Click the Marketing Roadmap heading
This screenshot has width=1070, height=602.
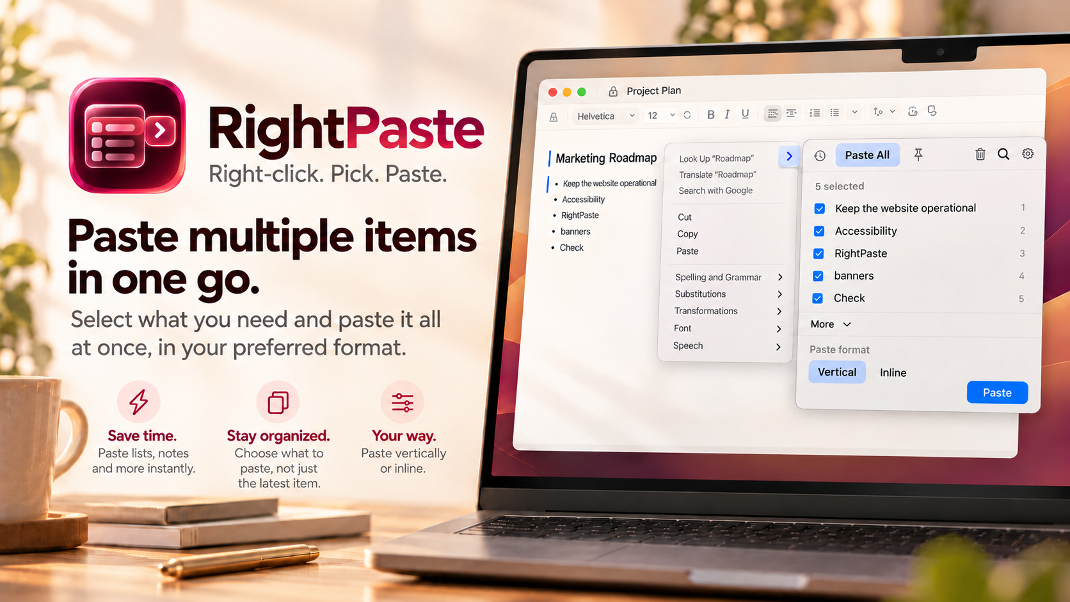pyautogui.click(x=606, y=158)
